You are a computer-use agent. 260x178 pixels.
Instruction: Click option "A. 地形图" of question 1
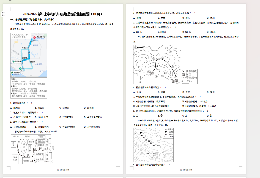click(x=15, y=108)
